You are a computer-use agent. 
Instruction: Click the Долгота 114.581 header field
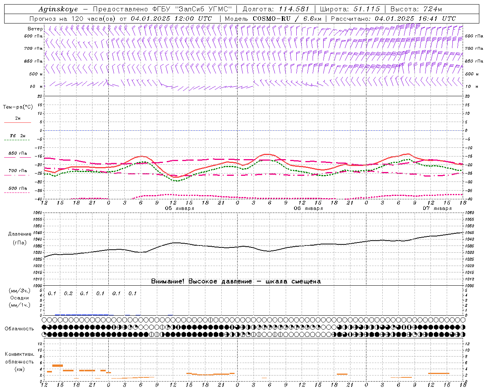click(276, 9)
